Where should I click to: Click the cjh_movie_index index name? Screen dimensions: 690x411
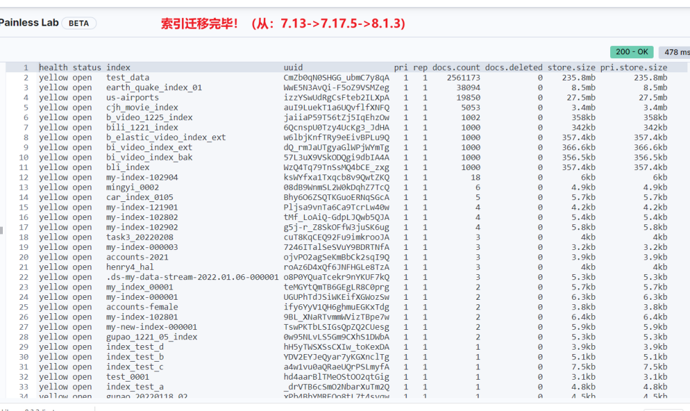pos(137,107)
